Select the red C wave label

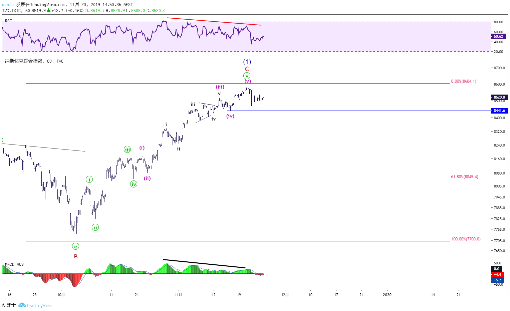click(x=247, y=69)
